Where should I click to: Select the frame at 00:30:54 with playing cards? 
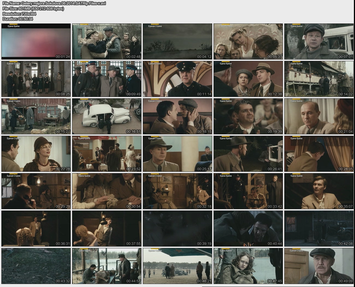107,191
